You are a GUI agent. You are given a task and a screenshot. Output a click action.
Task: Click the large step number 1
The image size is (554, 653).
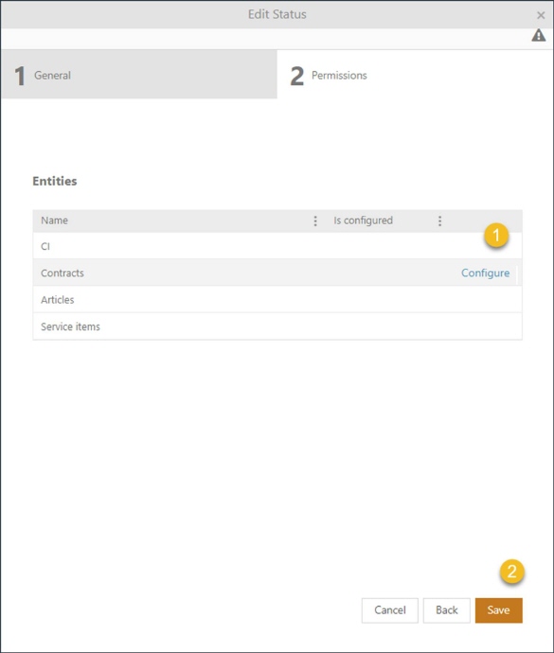point(20,76)
